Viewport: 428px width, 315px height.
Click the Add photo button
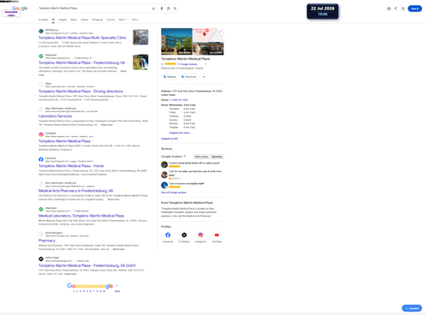click(217, 157)
